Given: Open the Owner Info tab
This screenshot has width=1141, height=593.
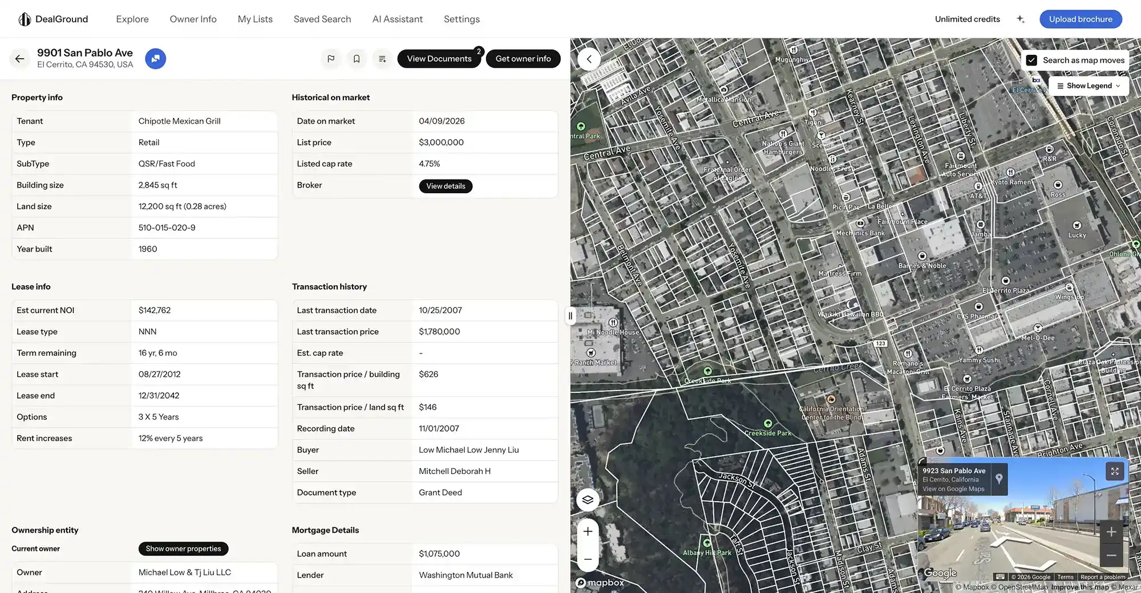Looking at the screenshot, I should (x=193, y=19).
